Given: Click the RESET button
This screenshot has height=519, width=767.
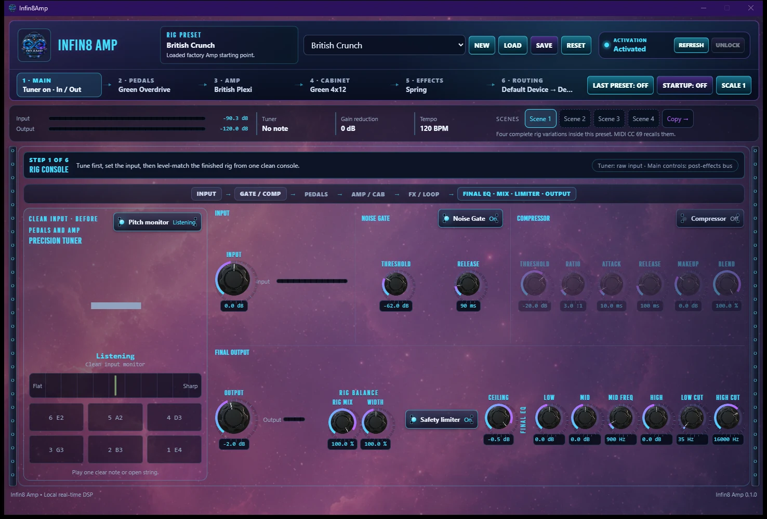Looking at the screenshot, I should (576, 45).
